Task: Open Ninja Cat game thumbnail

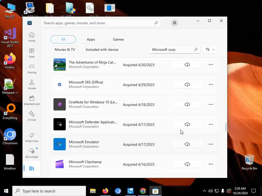Action: coord(60,65)
